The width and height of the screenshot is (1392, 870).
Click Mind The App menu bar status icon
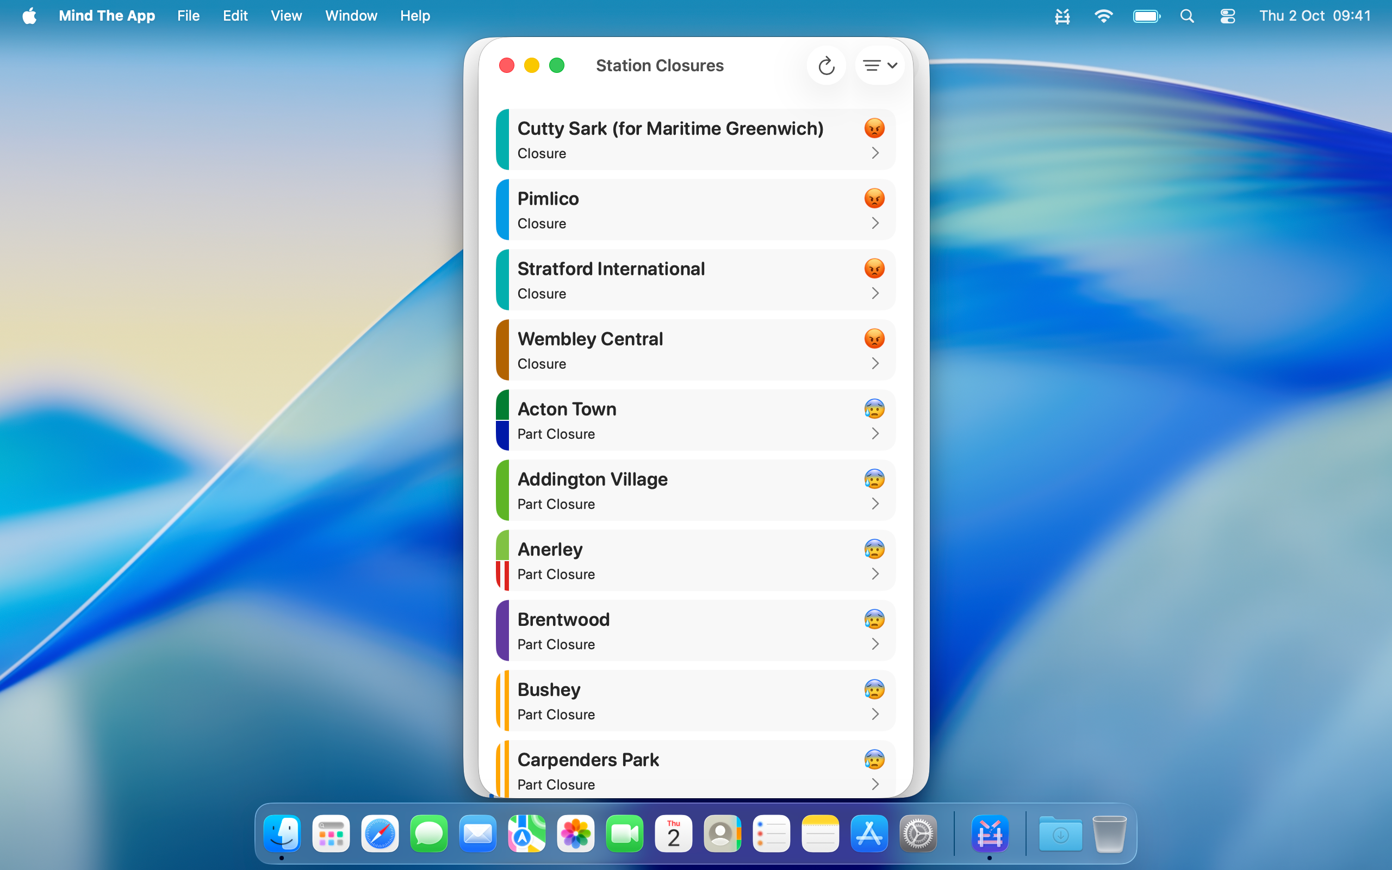pos(1062,16)
